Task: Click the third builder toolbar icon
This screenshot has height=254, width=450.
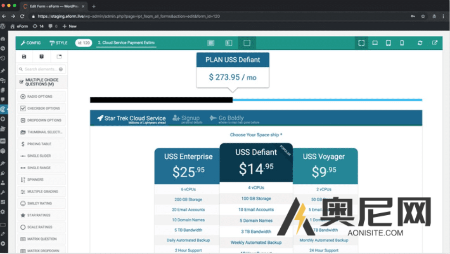Action: coord(59,57)
